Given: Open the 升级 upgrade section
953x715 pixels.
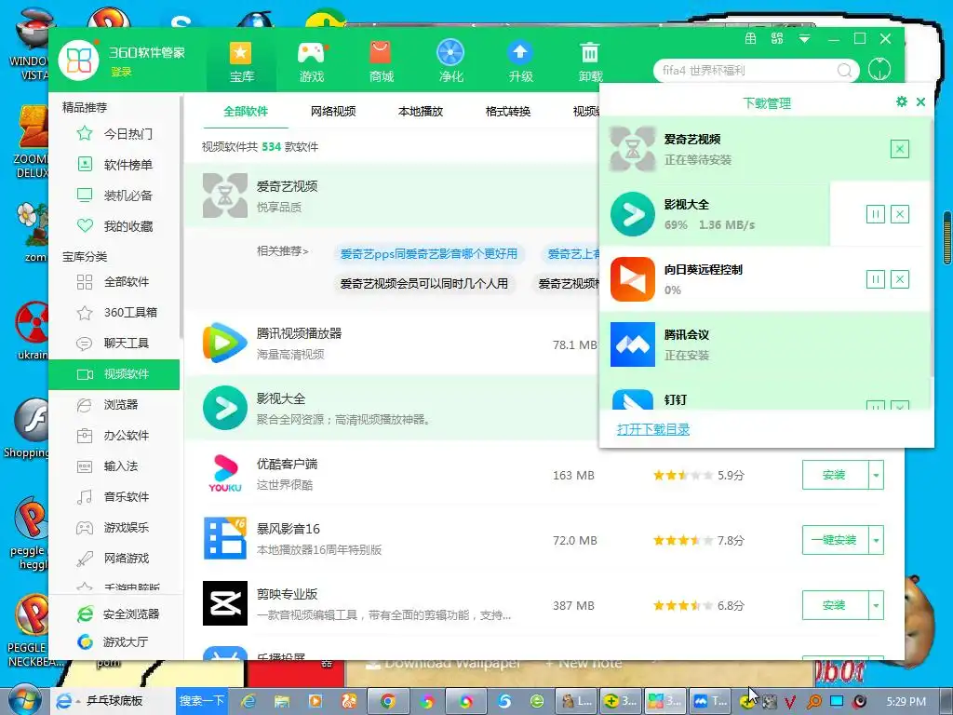Looking at the screenshot, I should [x=520, y=62].
